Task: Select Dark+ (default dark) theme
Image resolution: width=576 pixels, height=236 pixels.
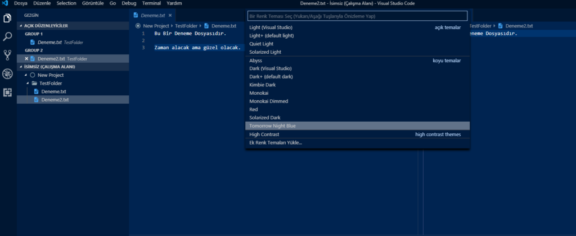Action: pyautogui.click(x=357, y=76)
